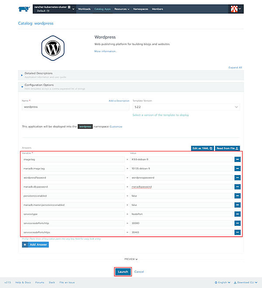Edit the mariadb.master.persistence.enabled variable field
The image size is (262, 288).
73,205
